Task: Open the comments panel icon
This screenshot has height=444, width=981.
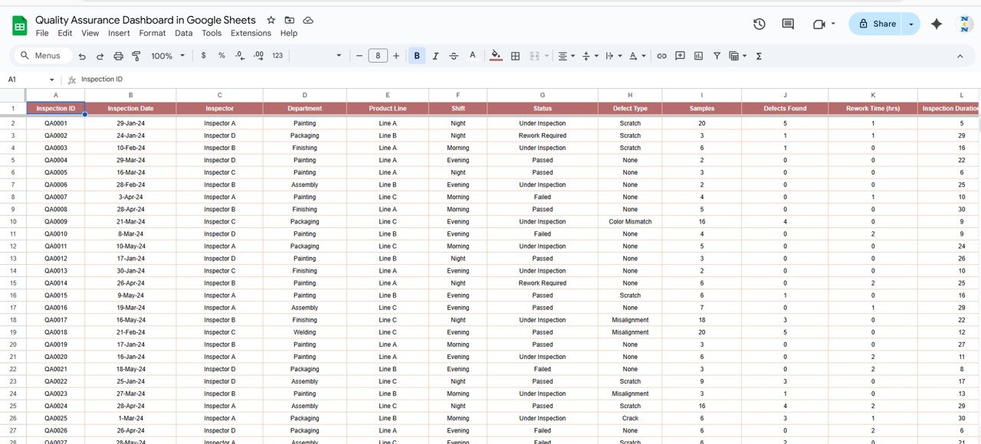Action: (x=788, y=24)
